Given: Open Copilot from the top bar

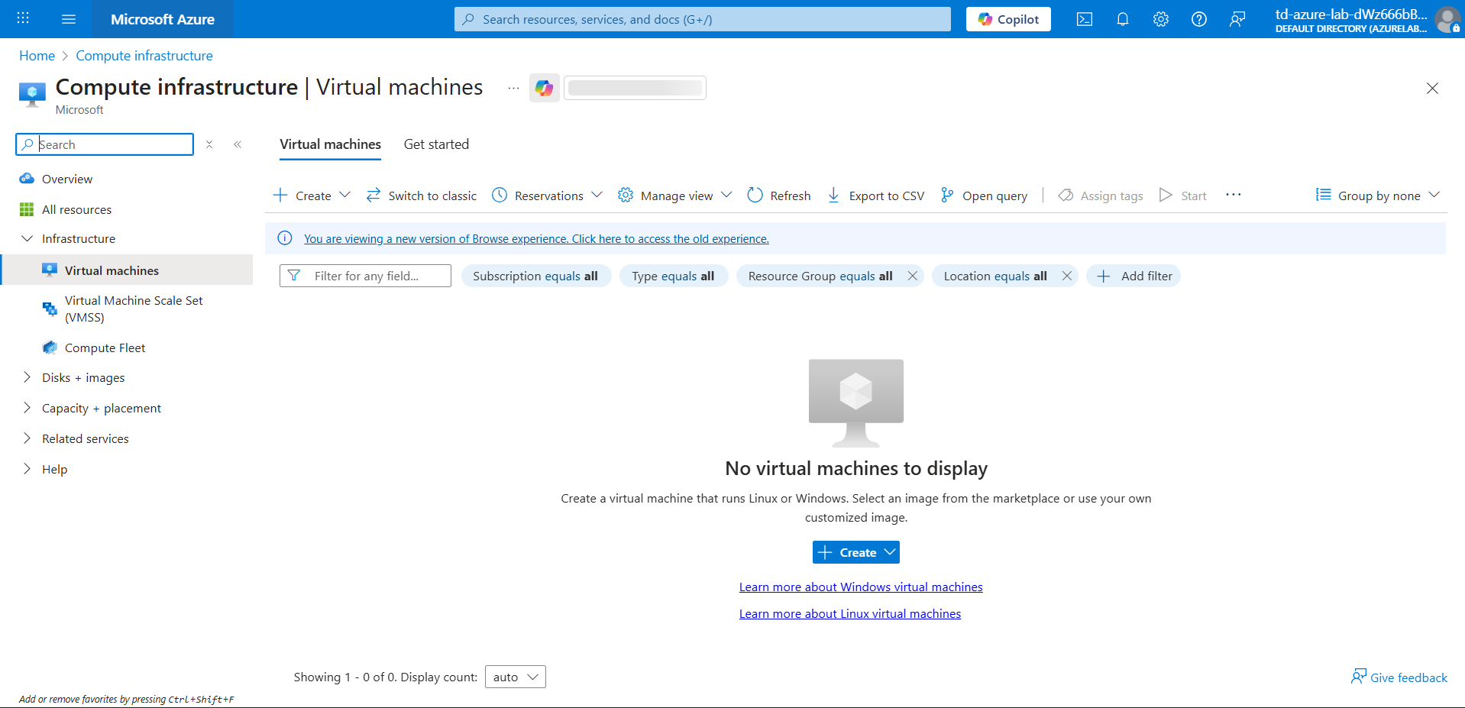Looking at the screenshot, I should (x=1007, y=19).
